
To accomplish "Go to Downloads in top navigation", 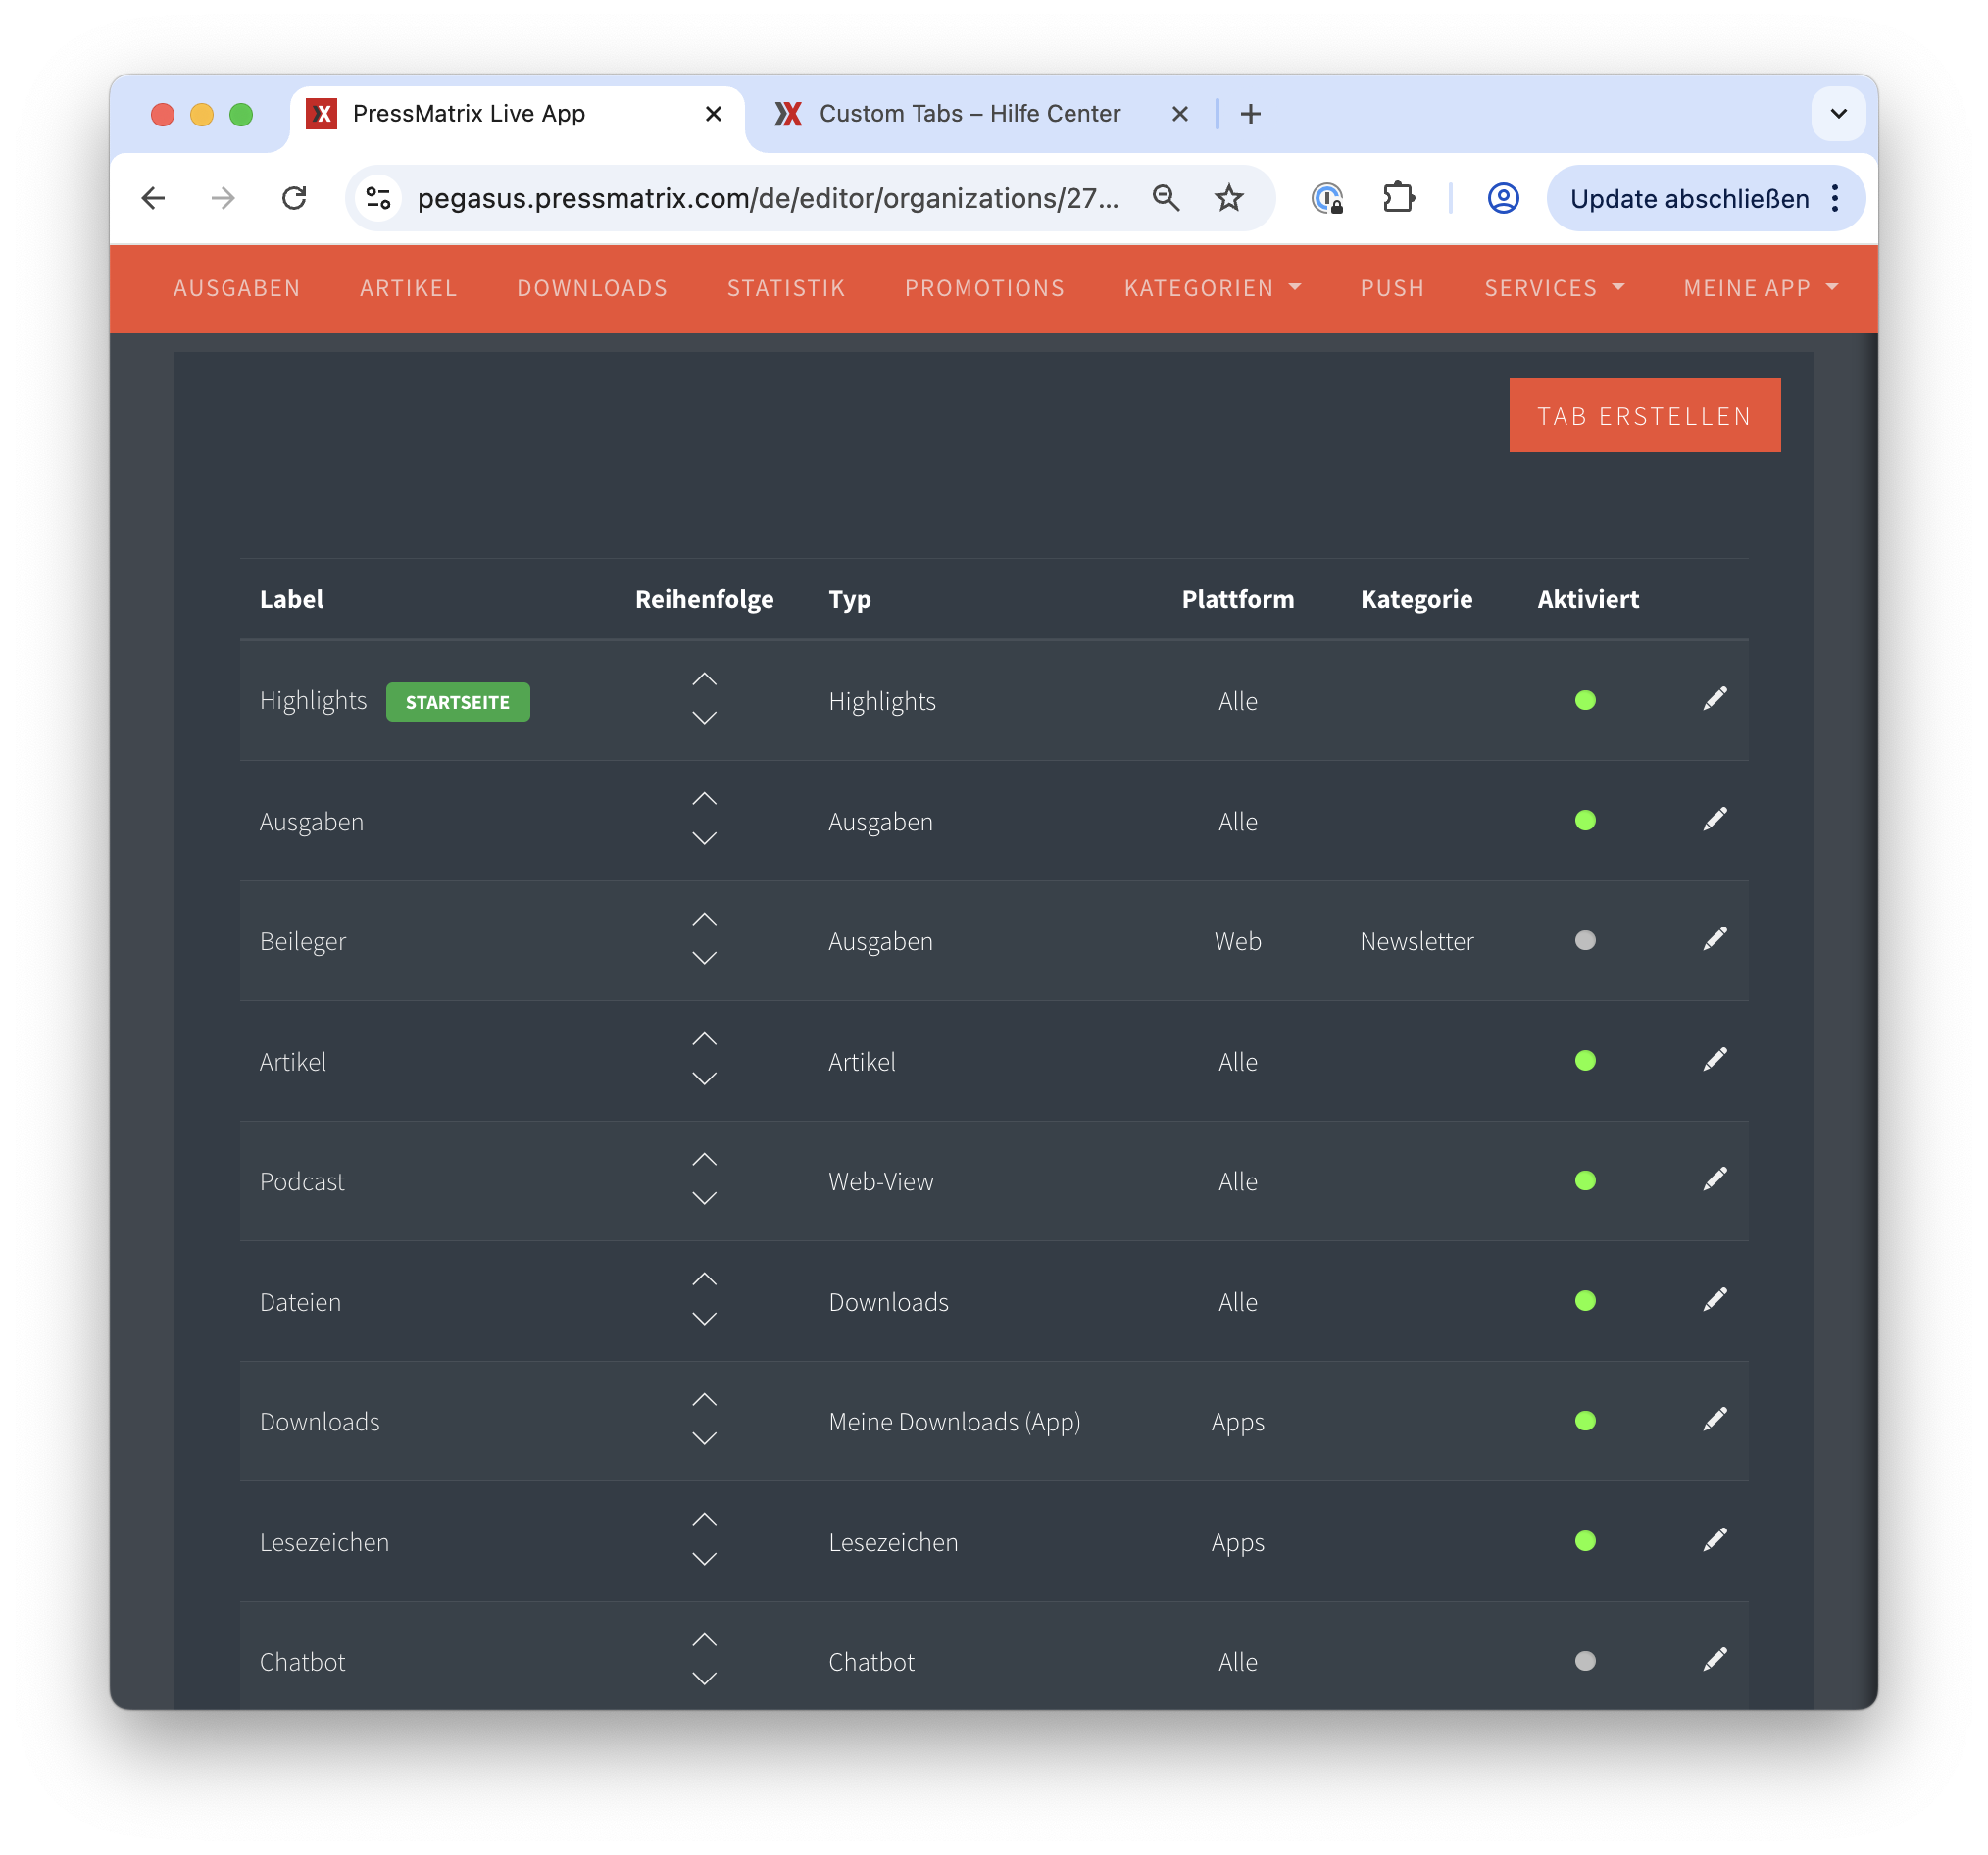I will click(592, 288).
